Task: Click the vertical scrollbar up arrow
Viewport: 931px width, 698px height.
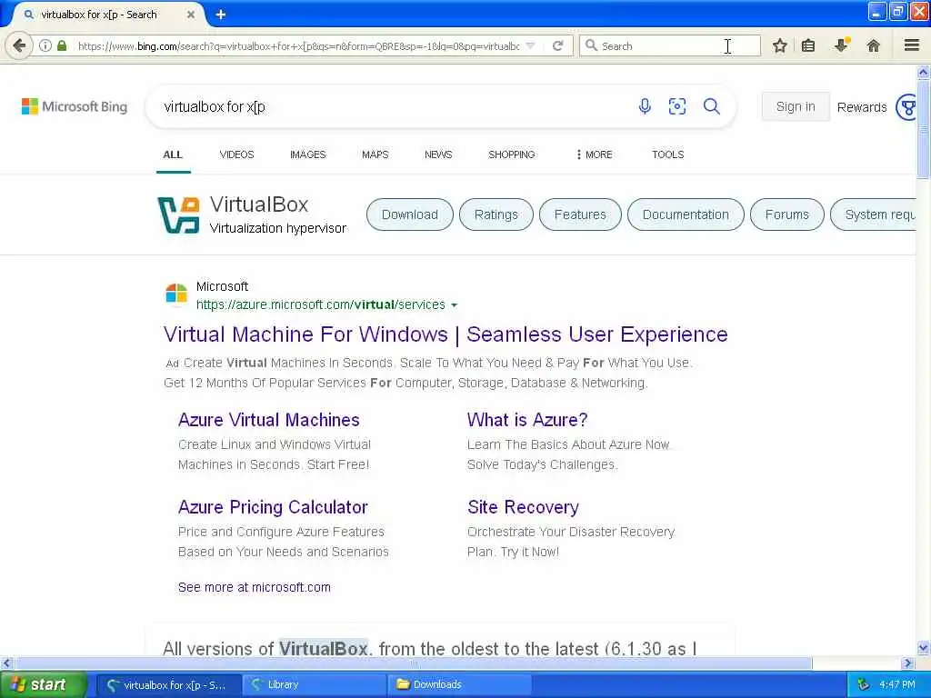Action: pos(924,73)
